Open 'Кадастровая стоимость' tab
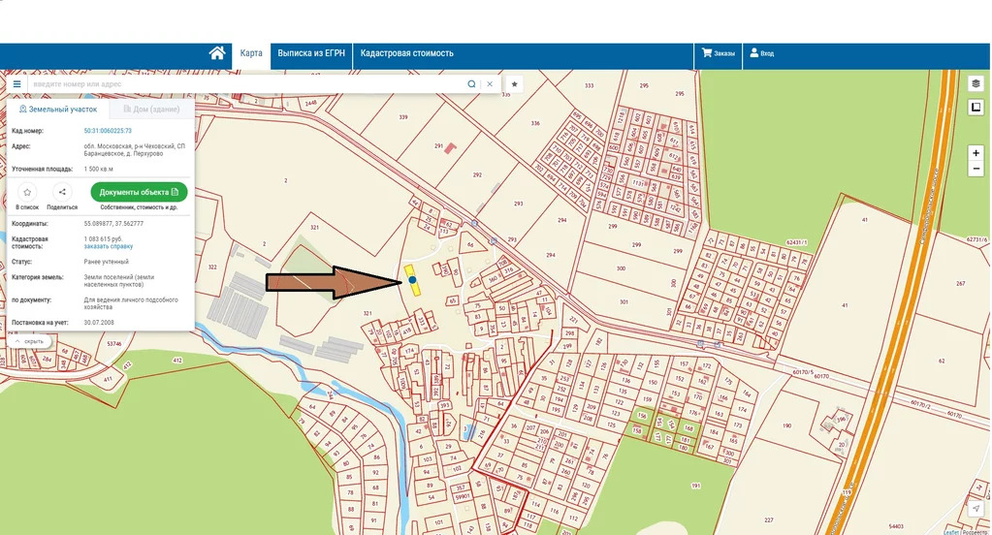Image resolution: width=992 pixels, height=535 pixels. (x=406, y=53)
